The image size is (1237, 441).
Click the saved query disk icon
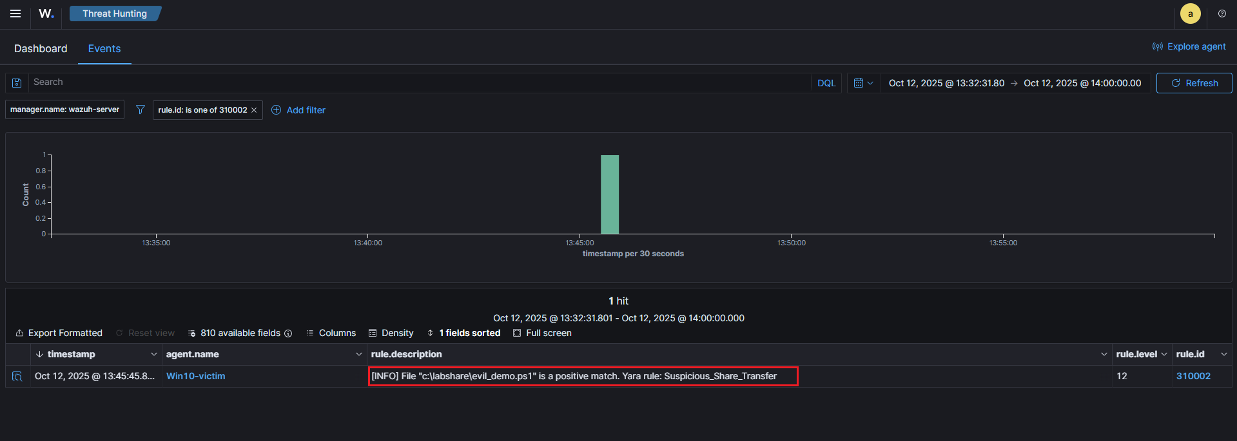[x=17, y=83]
